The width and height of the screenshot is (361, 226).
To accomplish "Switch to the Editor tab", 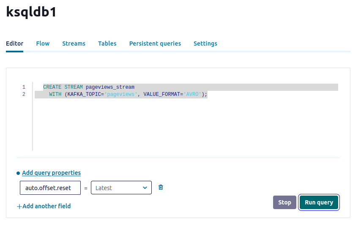I will click(14, 44).
